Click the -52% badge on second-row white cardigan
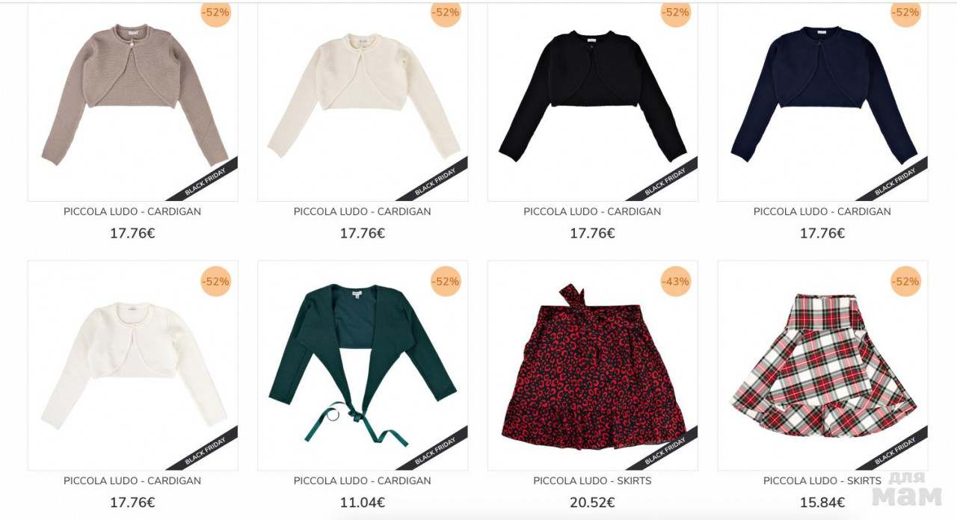This screenshot has height=520, width=957. 215,282
